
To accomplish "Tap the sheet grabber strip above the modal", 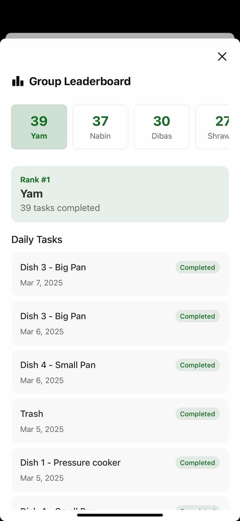I will coord(120,35).
